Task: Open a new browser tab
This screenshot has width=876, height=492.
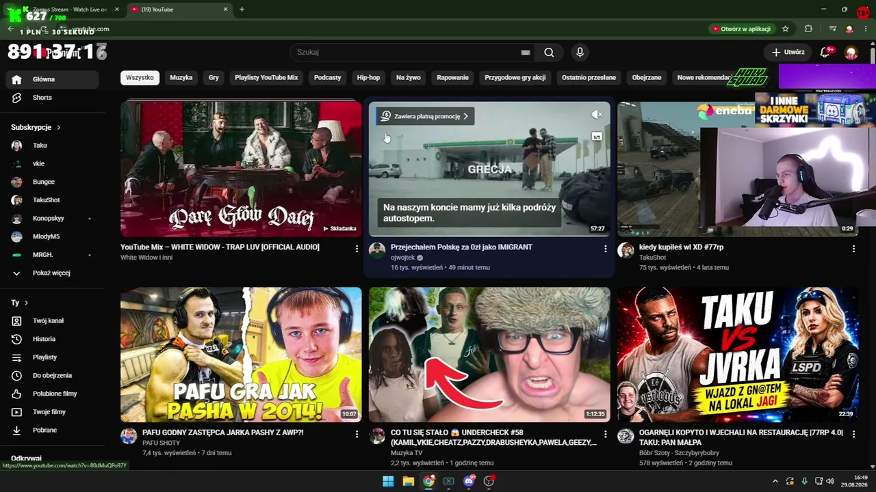Action: coord(242,10)
